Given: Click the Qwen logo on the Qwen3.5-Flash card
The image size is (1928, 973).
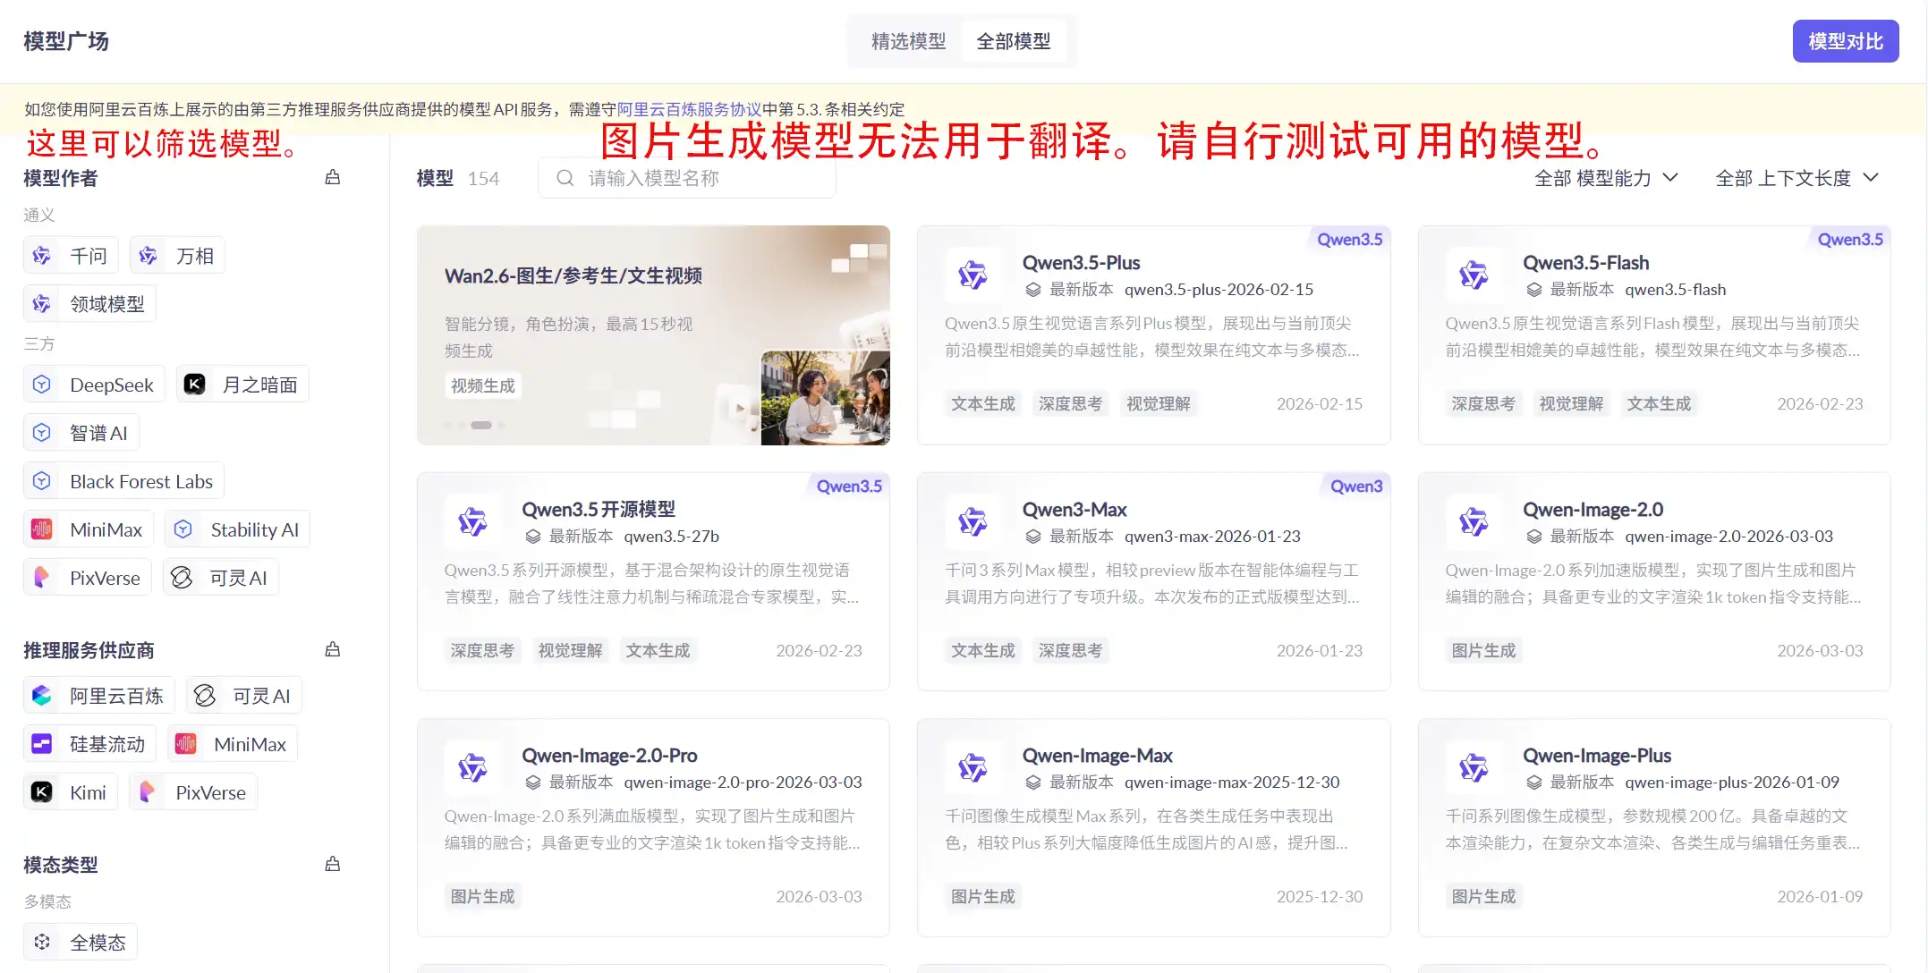Looking at the screenshot, I should coord(1474,275).
